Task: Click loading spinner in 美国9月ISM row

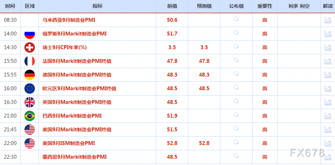Action: click(x=236, y=142)
